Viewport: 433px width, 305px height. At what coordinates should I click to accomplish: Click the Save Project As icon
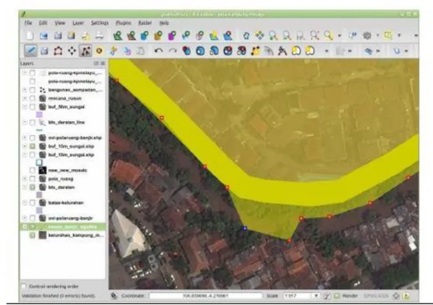pyautogui.click(x=71, y=36)
